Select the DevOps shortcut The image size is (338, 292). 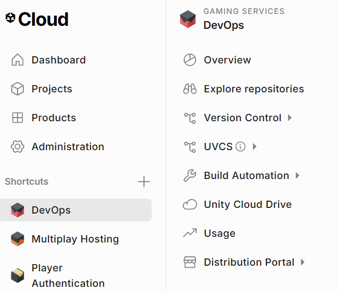(76, 210)
